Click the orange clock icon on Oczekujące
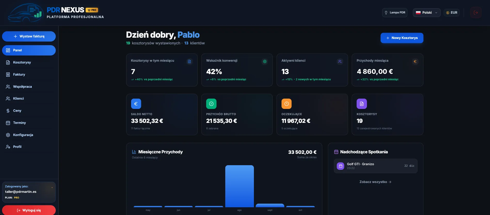The width and height of the screenshot is (490, 215). coord(286,104)
